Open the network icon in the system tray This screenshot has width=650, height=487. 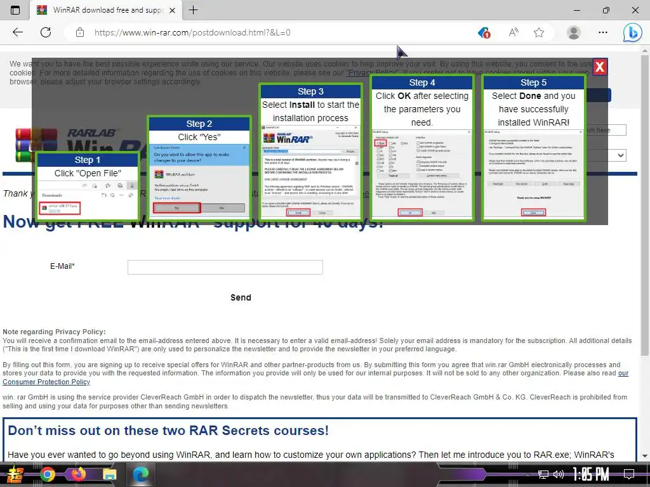coord(543,474)
